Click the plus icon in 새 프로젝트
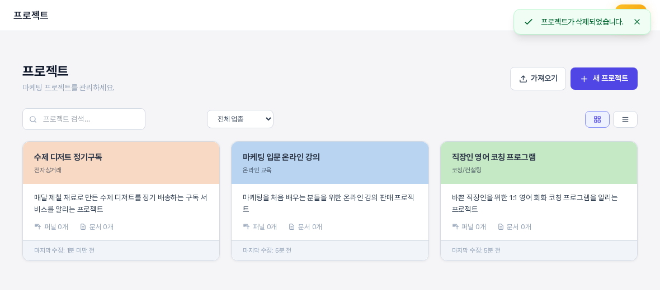660x290 pixels. 584,79
